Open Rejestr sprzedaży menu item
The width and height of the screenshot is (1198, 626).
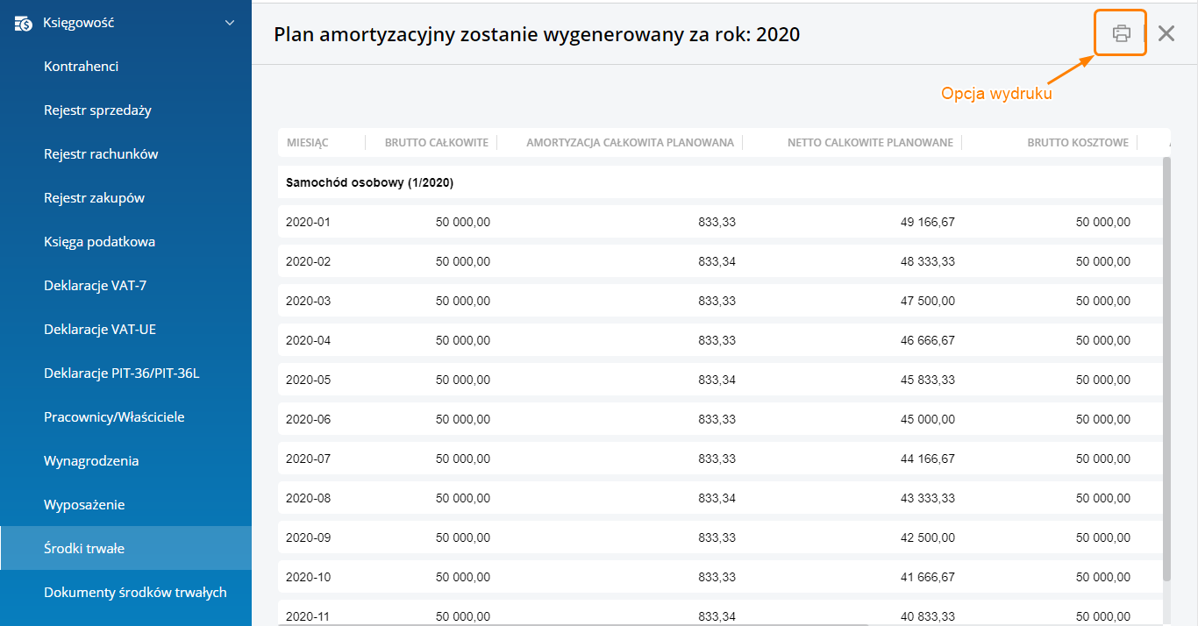97,110
